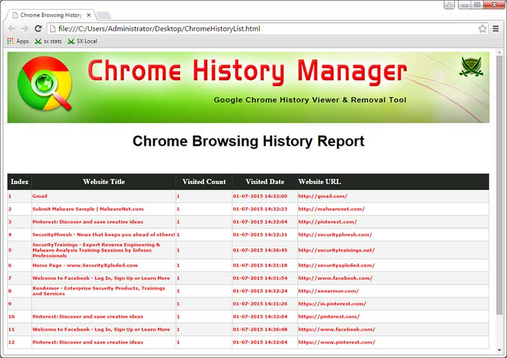Open the Apps bookmarks shortcut
Image resolution: width=507 pixels, height=358 pixels.
[18, 41]
